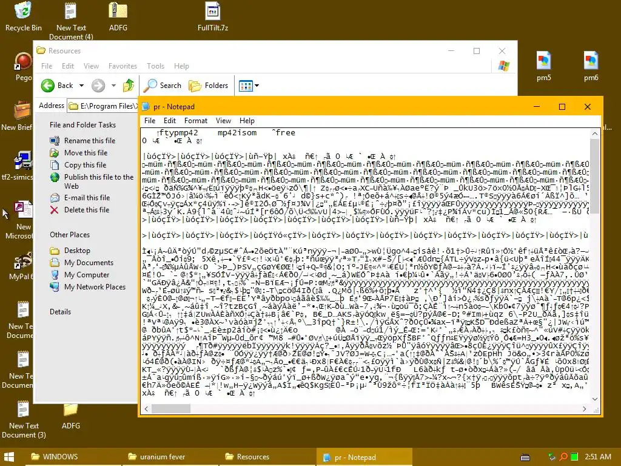This screenshot has width=621, height=466.
Task: Open Back button history dropdown arrow
Action: point(81,86)
